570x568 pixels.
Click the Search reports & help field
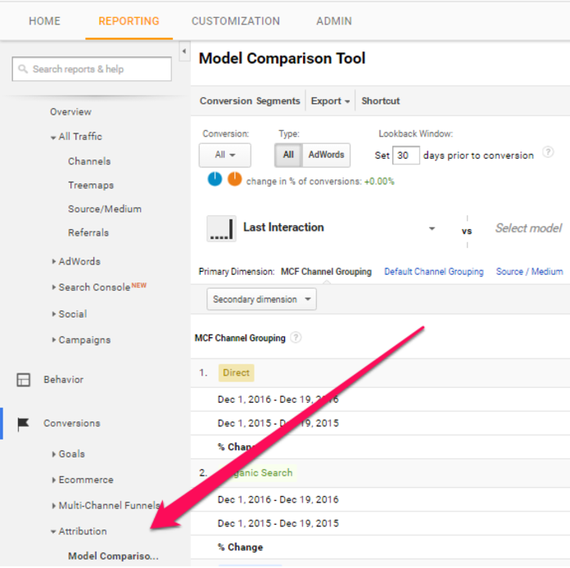92,69
